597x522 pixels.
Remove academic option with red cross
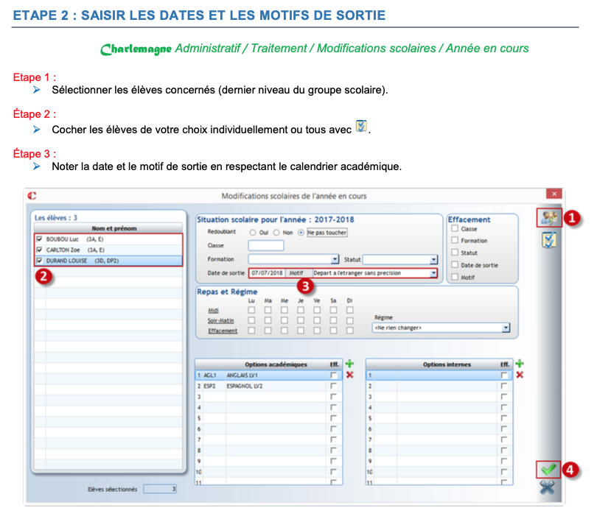tap(350, 375)
